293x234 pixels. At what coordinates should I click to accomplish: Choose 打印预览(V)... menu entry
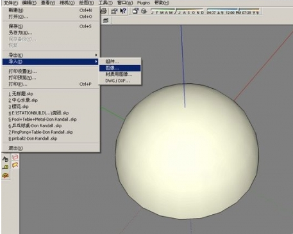51,78
